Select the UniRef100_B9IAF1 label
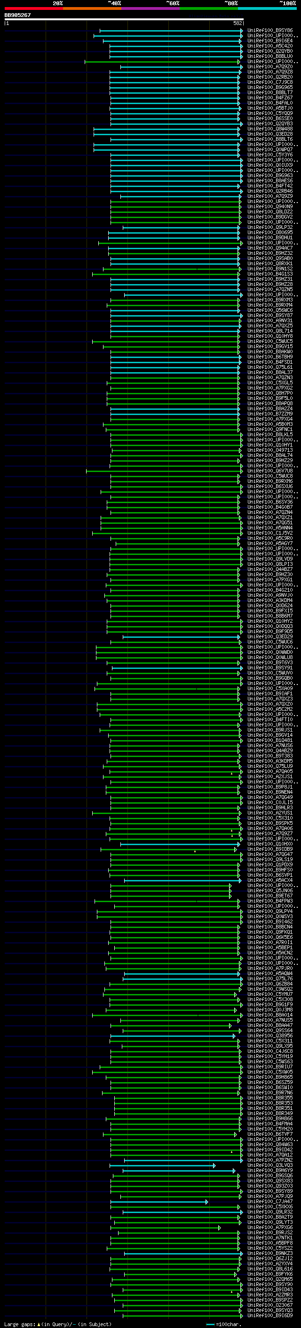 270,694
